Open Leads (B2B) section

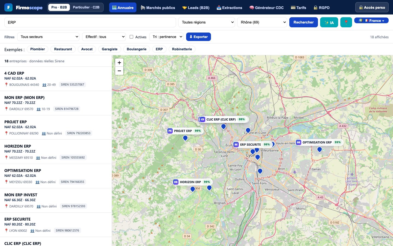(196, 8)
